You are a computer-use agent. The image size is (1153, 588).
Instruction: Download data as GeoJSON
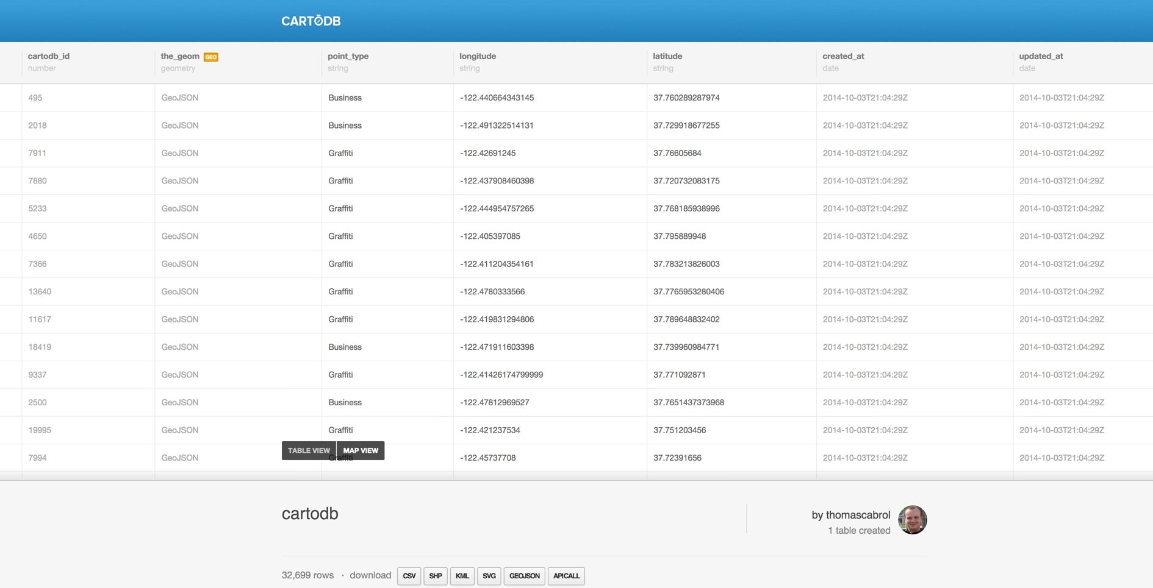point(525,576)
